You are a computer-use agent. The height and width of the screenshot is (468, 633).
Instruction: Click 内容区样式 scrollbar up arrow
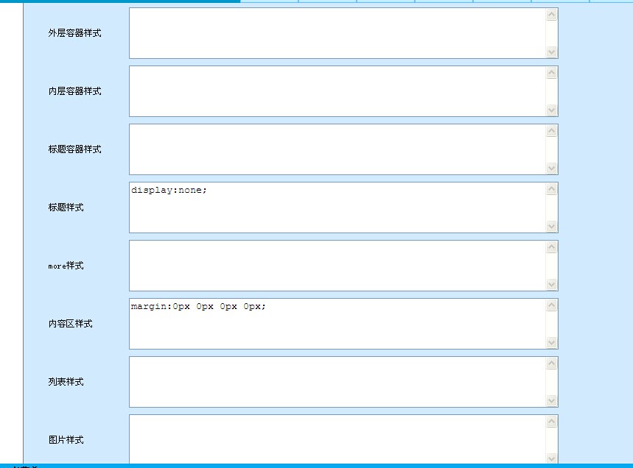point(552,305)
